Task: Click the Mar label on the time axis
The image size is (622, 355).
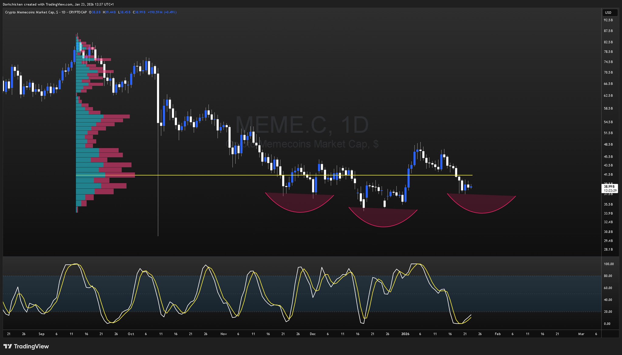Action: [x=581, y=334]
